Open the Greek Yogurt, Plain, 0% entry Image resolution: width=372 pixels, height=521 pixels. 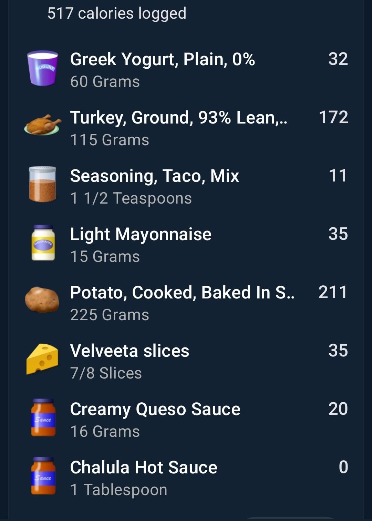[x=186, y=70]
